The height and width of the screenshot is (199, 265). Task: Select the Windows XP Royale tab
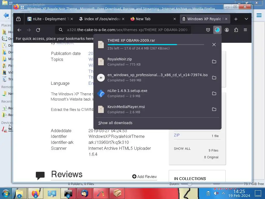205,19
